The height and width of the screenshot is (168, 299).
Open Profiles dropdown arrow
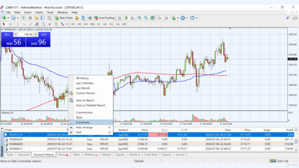pyautogui.click(x=18, y=18)
